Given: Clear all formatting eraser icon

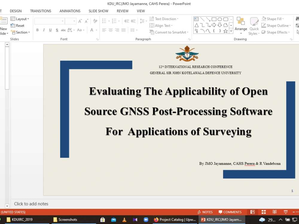Looking at the screenshot, I should point(95,21).
